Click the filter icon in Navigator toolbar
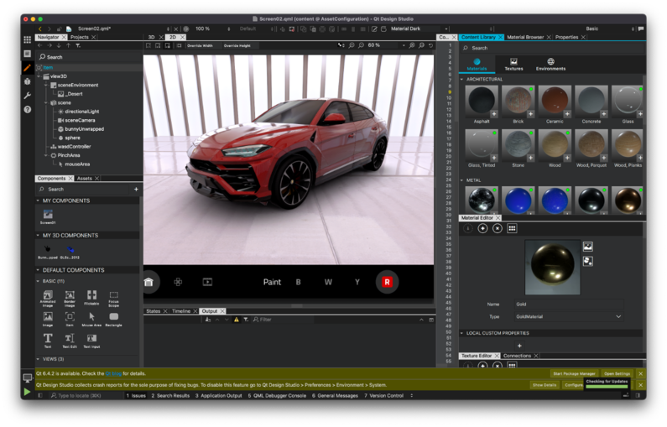 [78, 45]
